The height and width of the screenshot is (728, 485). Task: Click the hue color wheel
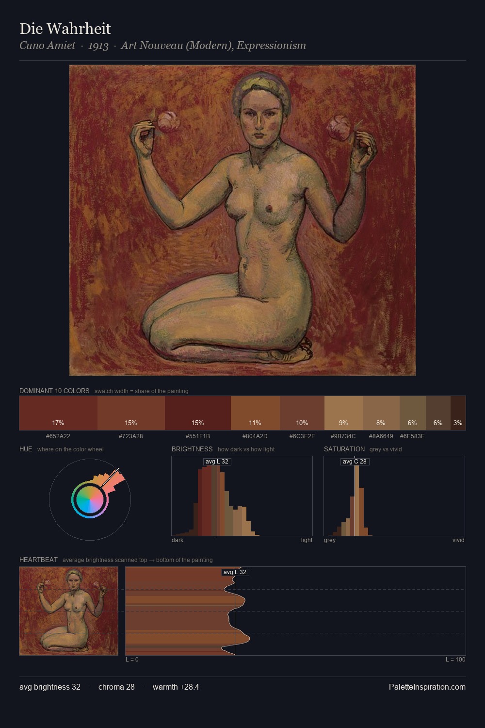pyautogui.click(x=90, y=499)
